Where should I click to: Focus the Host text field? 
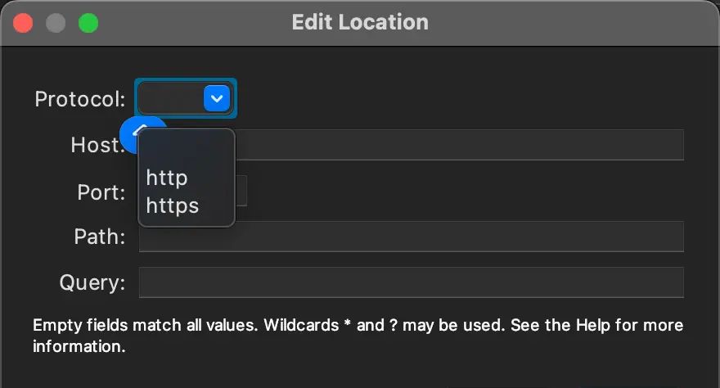point(458,145)
